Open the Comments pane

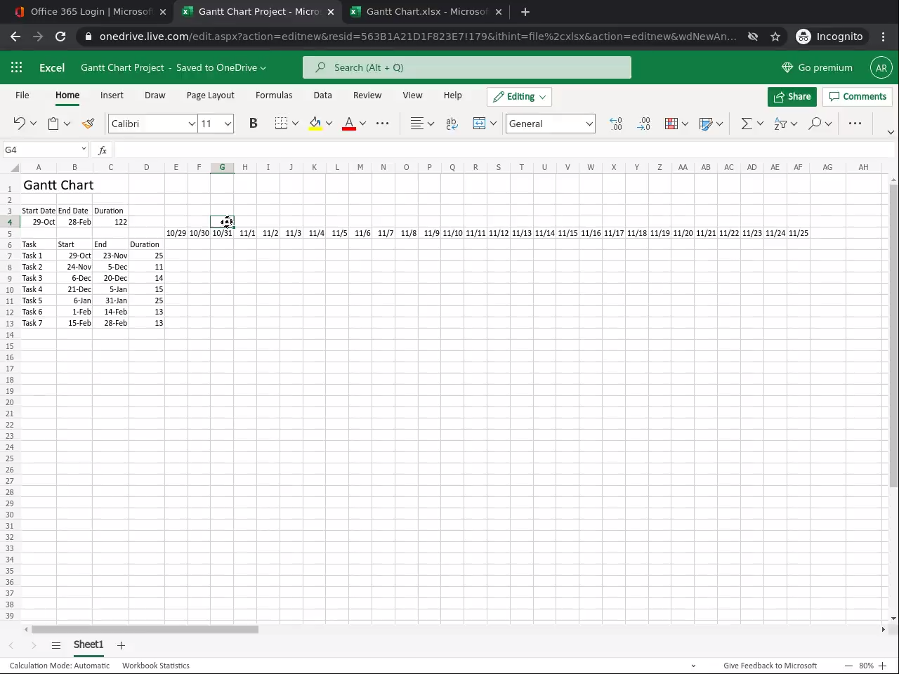pos(858,97)
